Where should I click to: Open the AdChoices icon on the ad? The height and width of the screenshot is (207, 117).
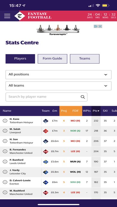96,26
